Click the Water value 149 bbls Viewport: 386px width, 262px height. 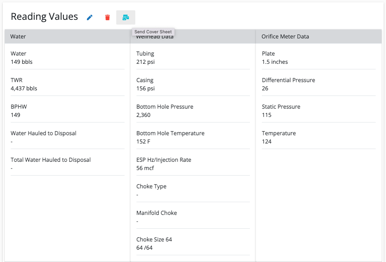click(x=21, y=62)
